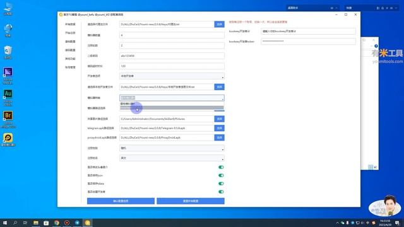Image resolution: width=404 pixels, height=227 pixels.
Task: Launch Adobe Audition (Au) desktop shortcut
Action: (8, 97)
